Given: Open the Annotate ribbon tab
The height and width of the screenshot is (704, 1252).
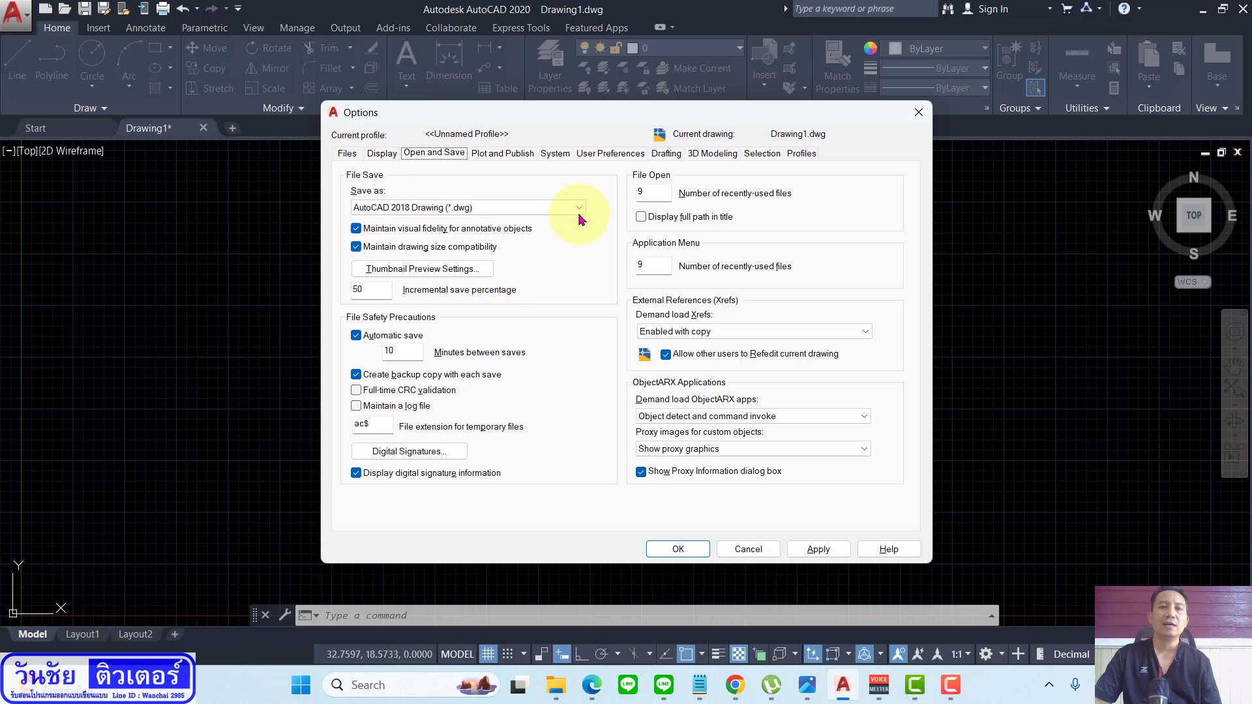Looking at the screenshot, I should pyautogui.click(x=145, y=27).
